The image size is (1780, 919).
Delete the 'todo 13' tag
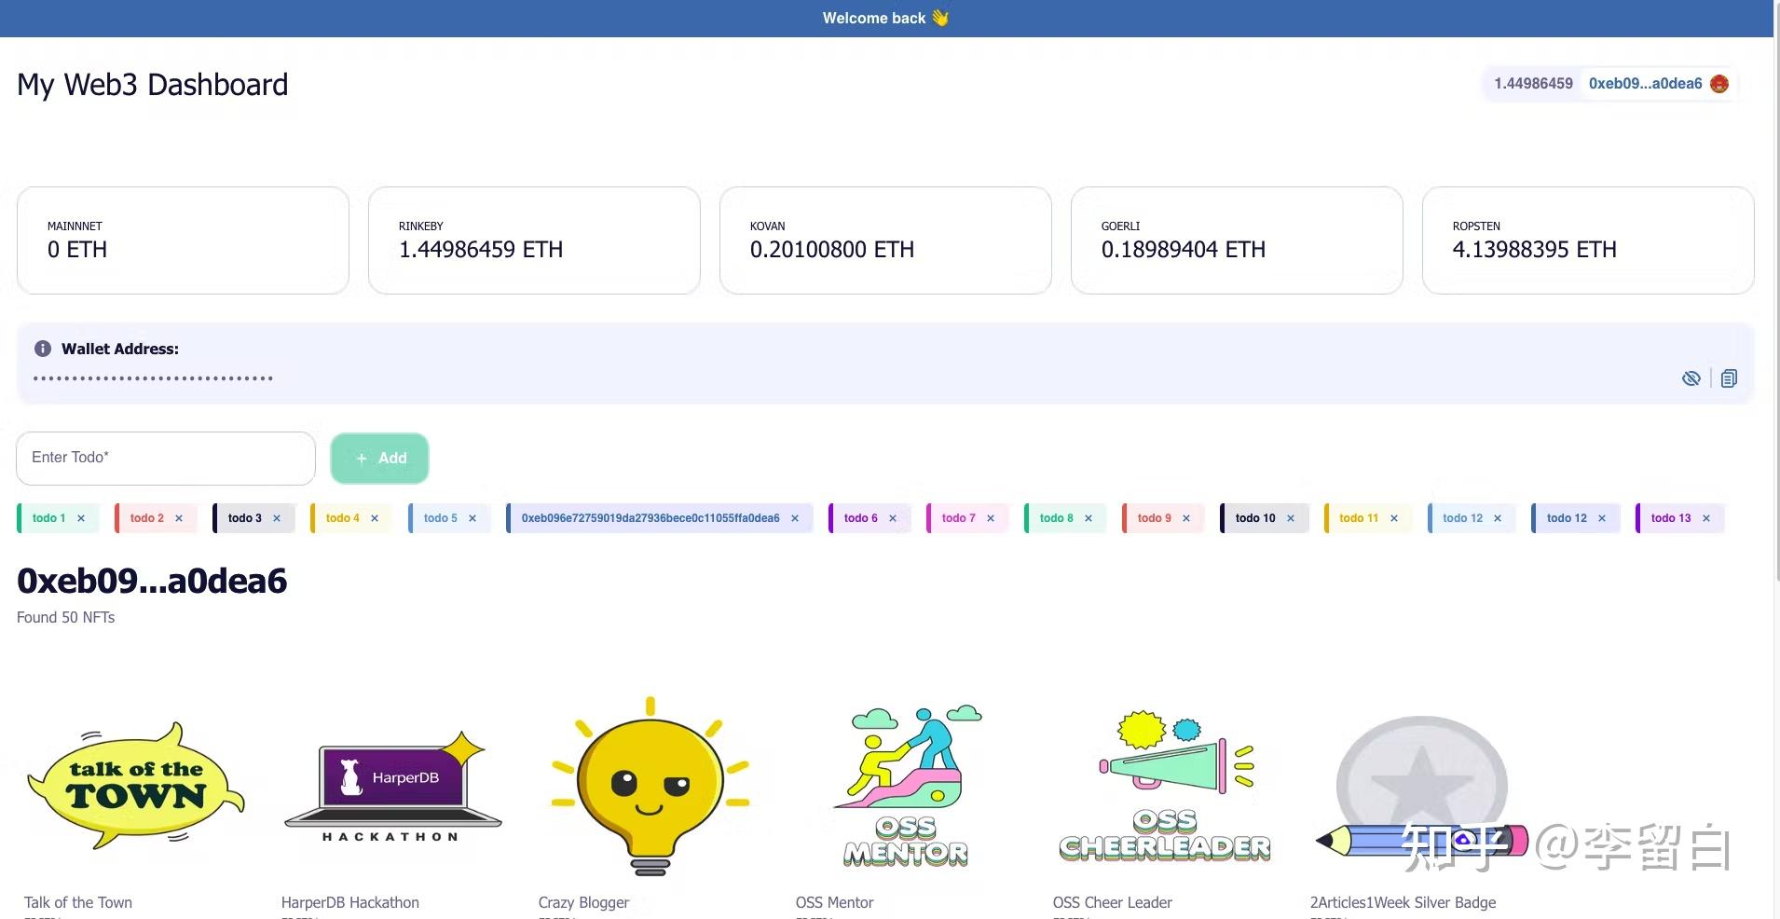pos(1705,518)
